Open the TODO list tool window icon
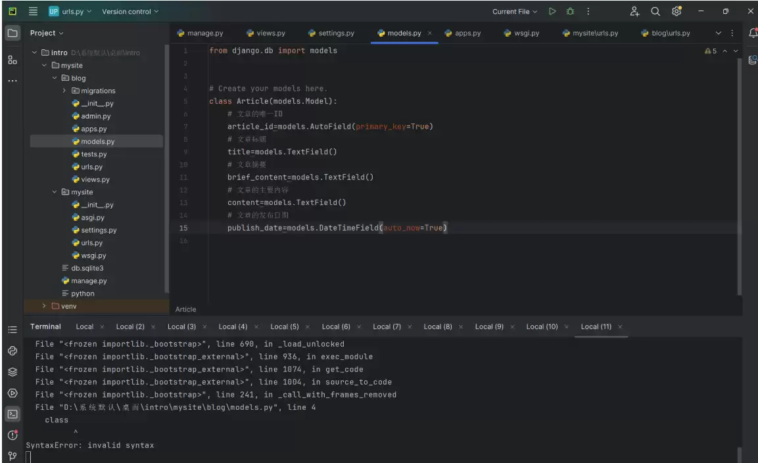Viewport: 758px width, 463px height. point(12,330)
